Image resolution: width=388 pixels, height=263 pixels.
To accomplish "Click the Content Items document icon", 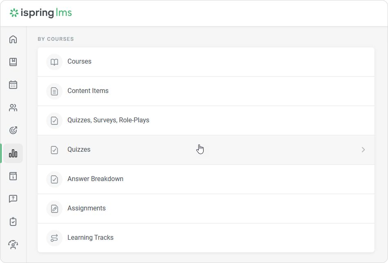I will tap(54, 91).
